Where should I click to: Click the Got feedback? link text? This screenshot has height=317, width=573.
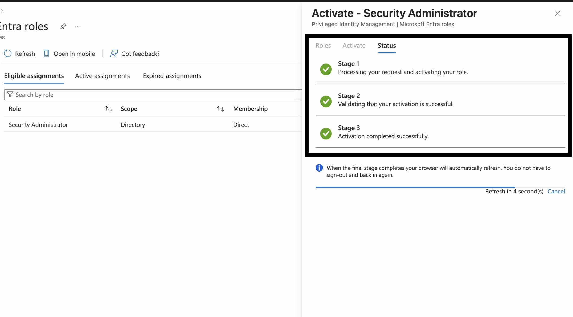tap(140, 54)
